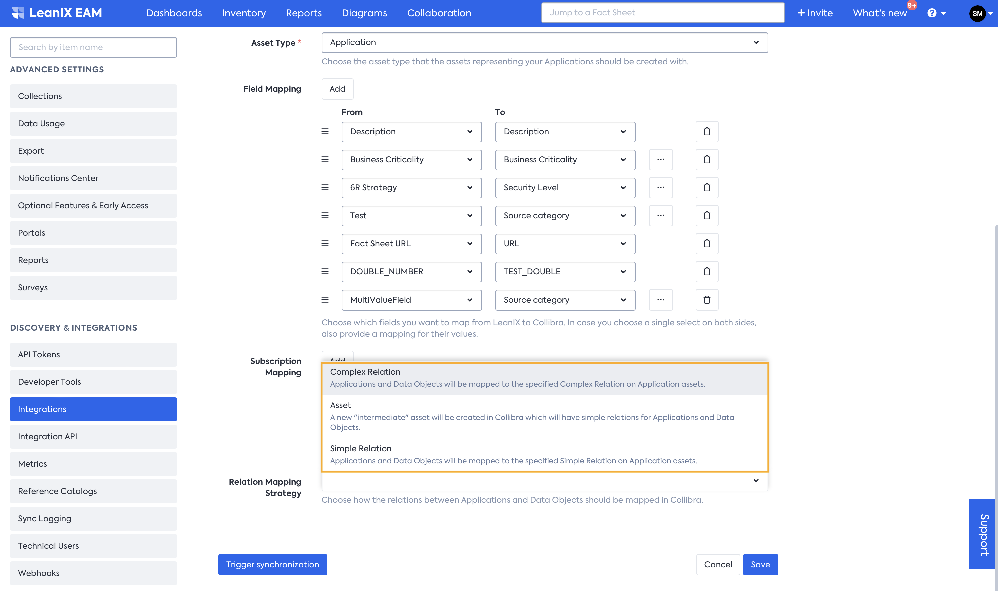Open the Security Level target dropdown
998x591 pixels.
point(564,187)
